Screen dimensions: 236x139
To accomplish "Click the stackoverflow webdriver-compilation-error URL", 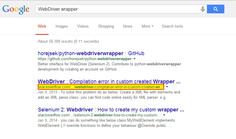I will 101,87.
